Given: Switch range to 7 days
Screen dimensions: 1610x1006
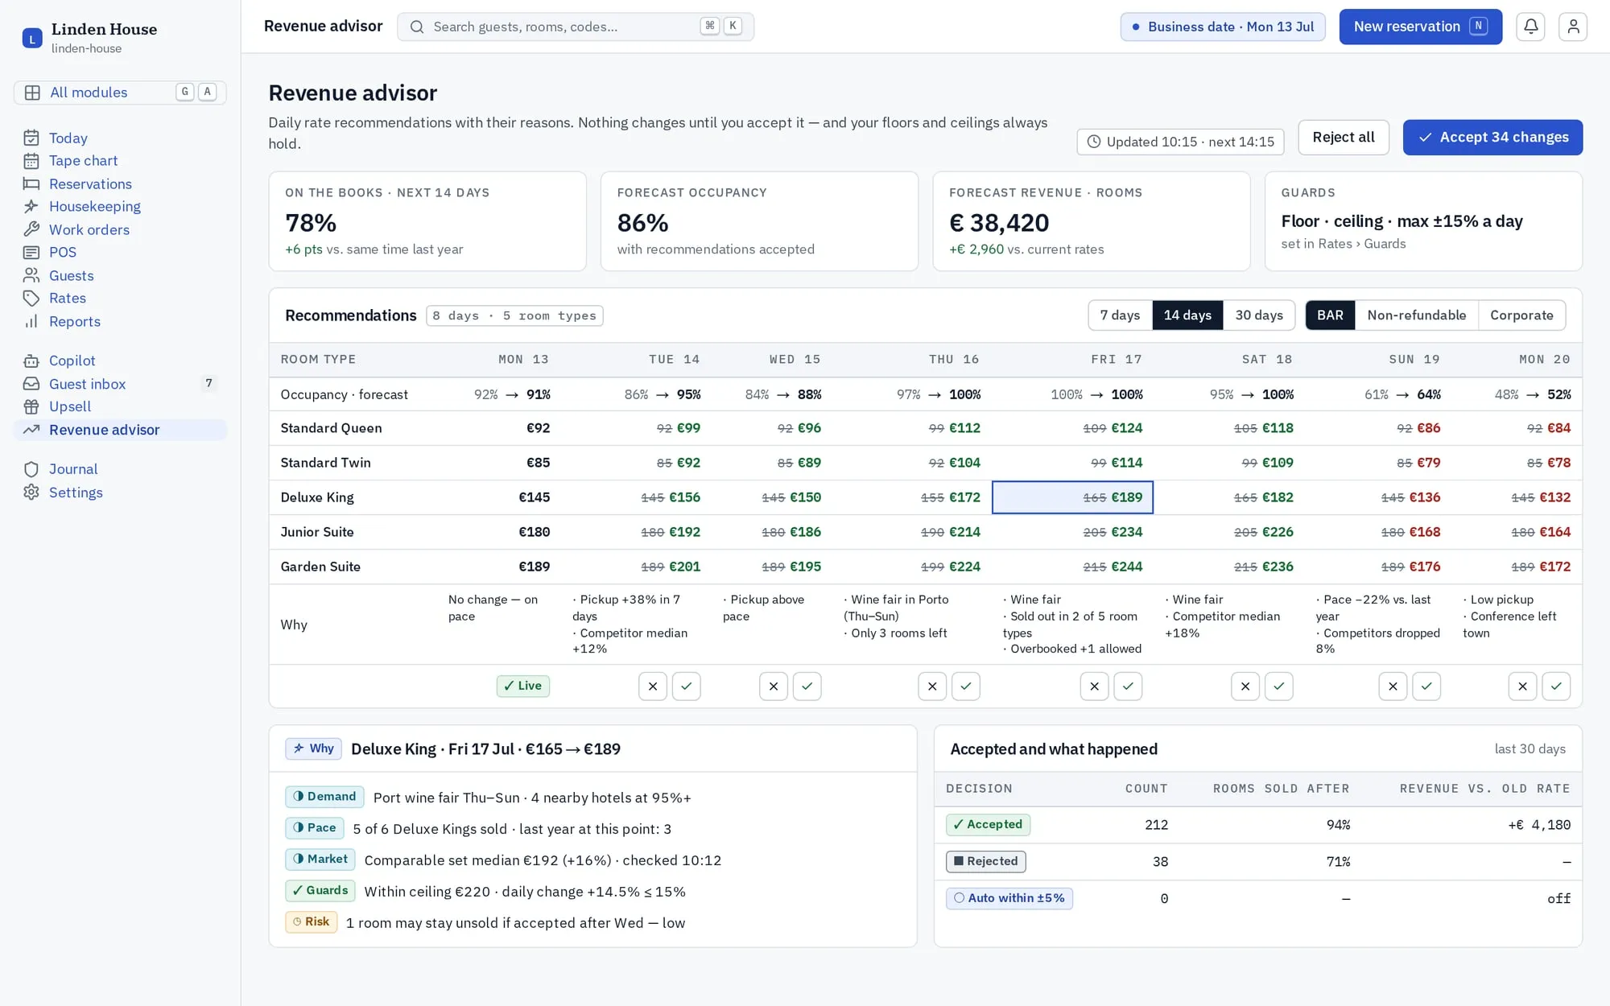Looking at the screenshot, I should click(x=1120, y=315).
